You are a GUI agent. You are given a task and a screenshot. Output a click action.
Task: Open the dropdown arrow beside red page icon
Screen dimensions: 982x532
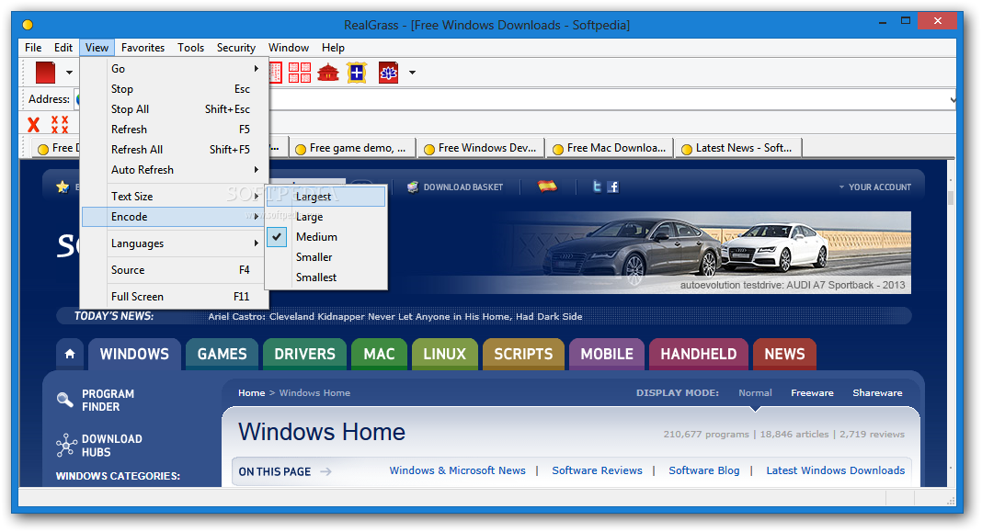coord(69,73)
